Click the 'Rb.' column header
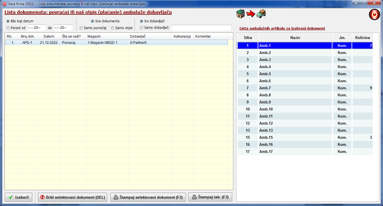The image size is (383, 206). pyautogui.click(x=11, y=36)
